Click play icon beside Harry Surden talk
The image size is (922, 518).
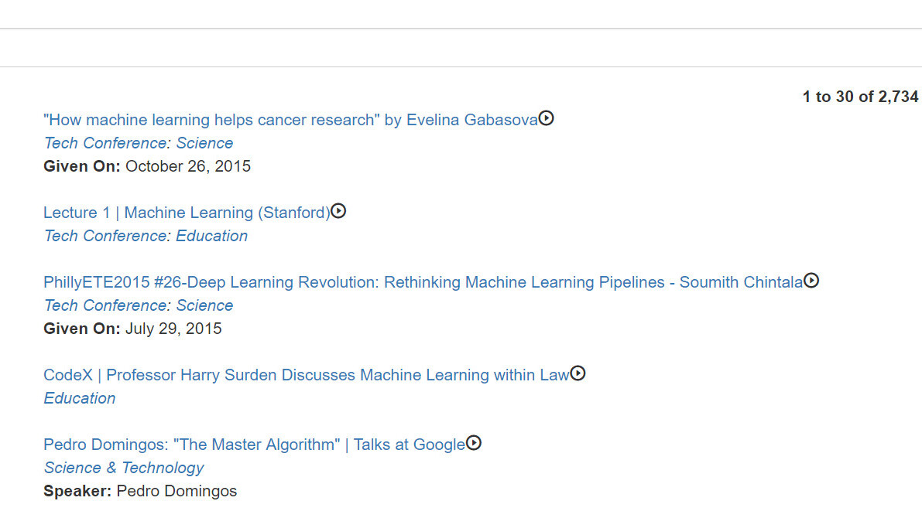tap(578, 373)
